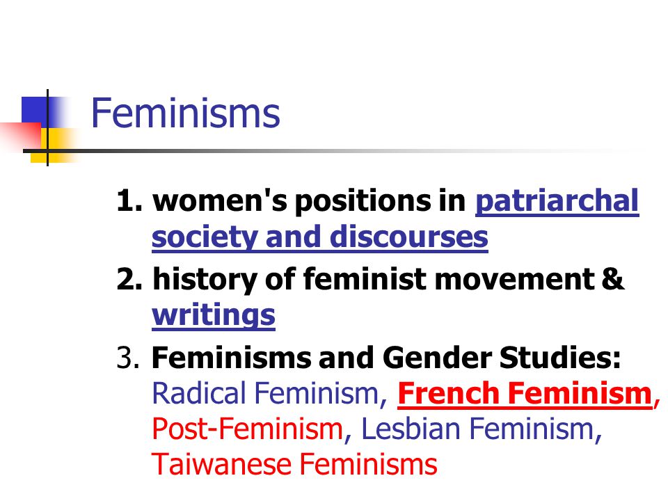Screen dimensions: 668x501
Task: Select the list number '1.'
Action: pyautogui.click(x=129, y=200)
